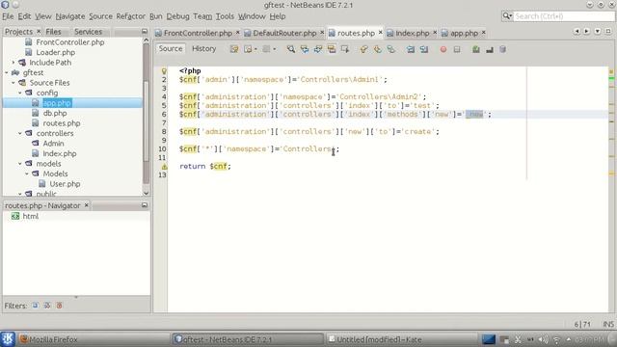Image resolution: width=617 pixels, height=347 pixels.
Task: Collapse the Source Files node
Action: click(x=13, y=83)
